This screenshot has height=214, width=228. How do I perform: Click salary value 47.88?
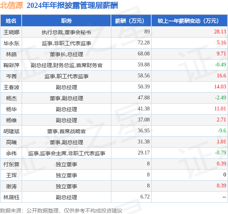[144, 98]
